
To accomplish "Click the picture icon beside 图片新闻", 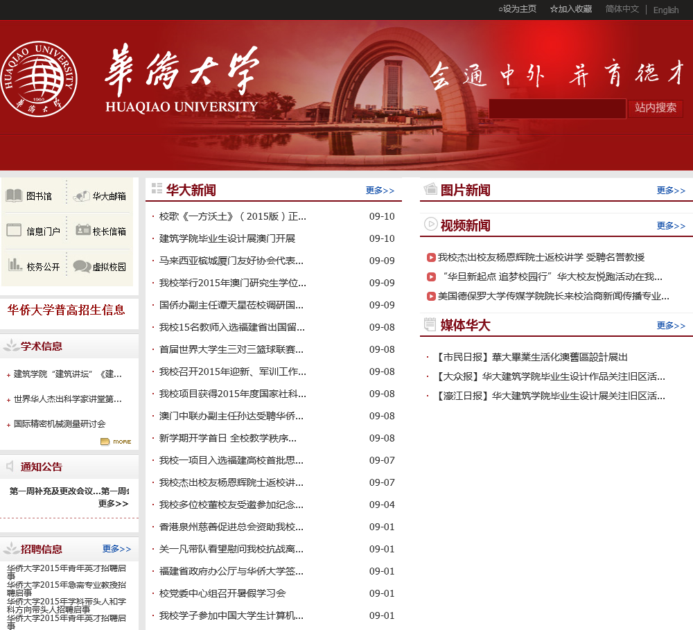I will point(430,189).
